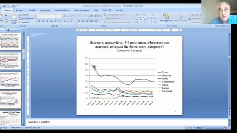This screenshot has height=133, width=237.
Task: Open Эффекты для фигур shape effects
Action: tap(195, 22)
